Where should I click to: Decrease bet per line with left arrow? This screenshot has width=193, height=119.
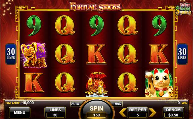(123, 112)
